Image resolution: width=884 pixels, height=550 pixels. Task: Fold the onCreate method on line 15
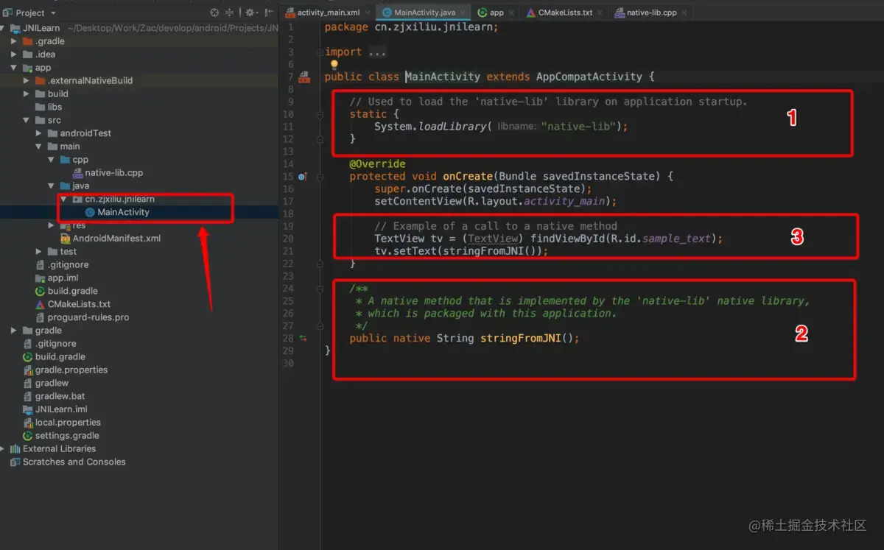(x=320, y=177)
